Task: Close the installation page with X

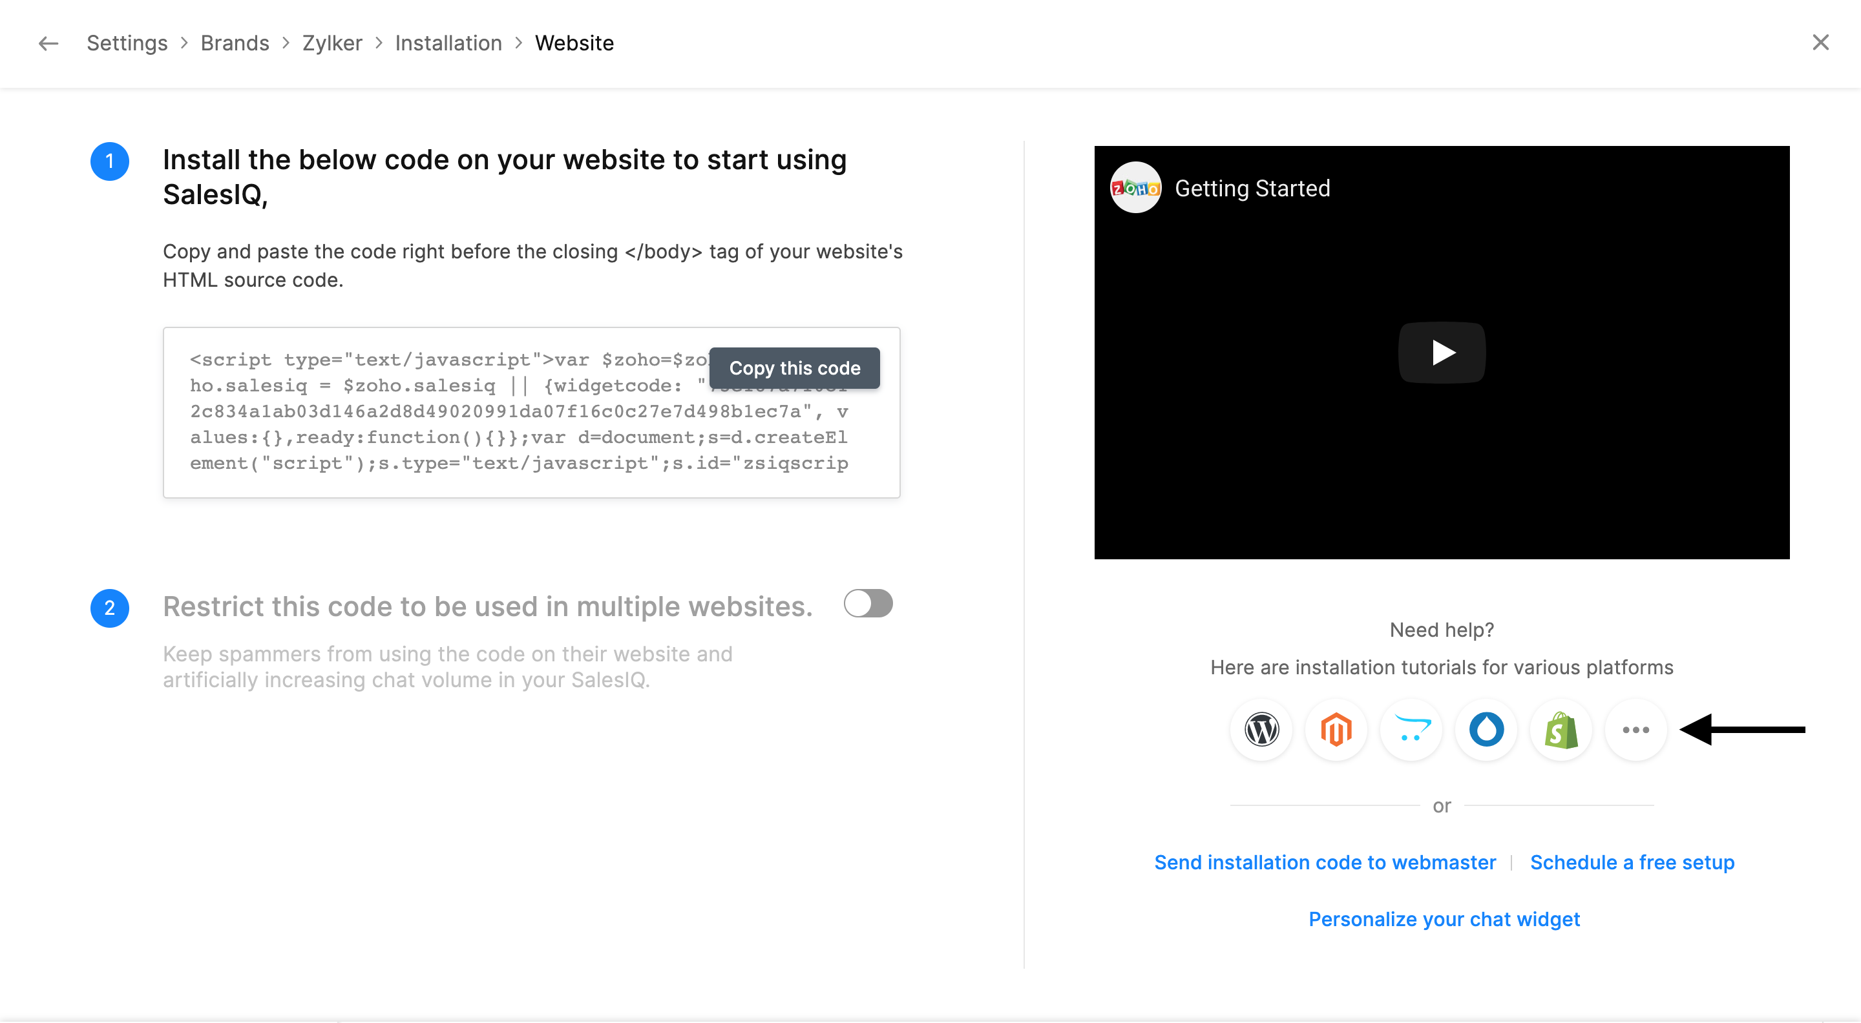Action: (x=1820, y=43)
